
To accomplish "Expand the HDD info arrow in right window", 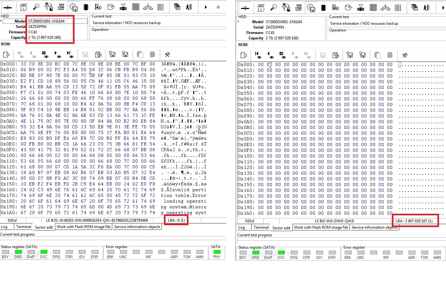I will pyautogui.click(x=238, y=22).
